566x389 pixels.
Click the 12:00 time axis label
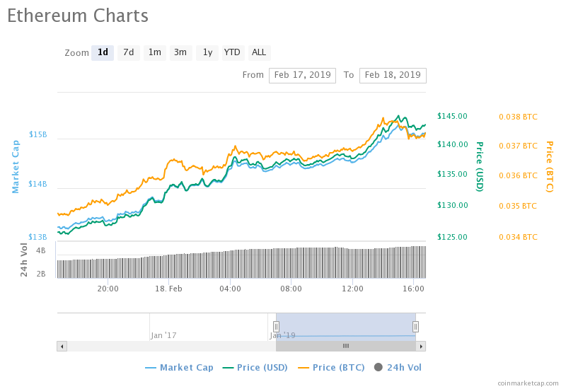pyautogui.click(x=352, y=289)
